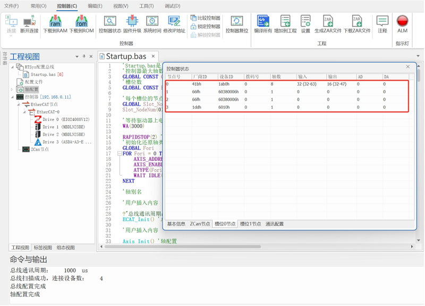Click the 断开连接 disconnect icon
Viewport: 425px width, 306px height.
pyautogui.click(x=29, y=24)
